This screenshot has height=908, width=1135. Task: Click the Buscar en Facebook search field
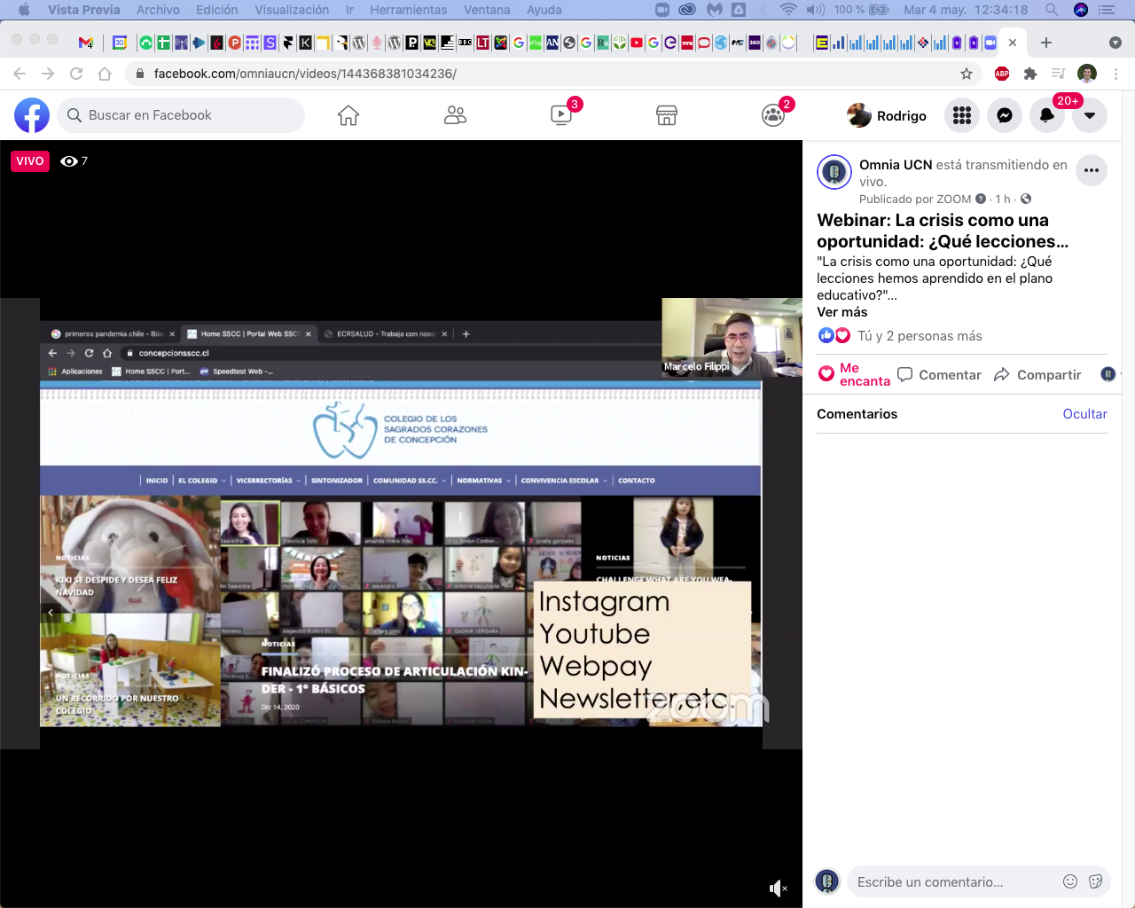tap(182, 115)
